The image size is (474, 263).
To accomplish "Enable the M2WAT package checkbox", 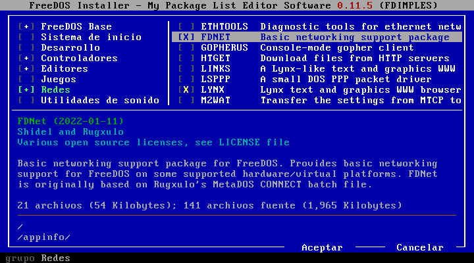I will [186, 101].
